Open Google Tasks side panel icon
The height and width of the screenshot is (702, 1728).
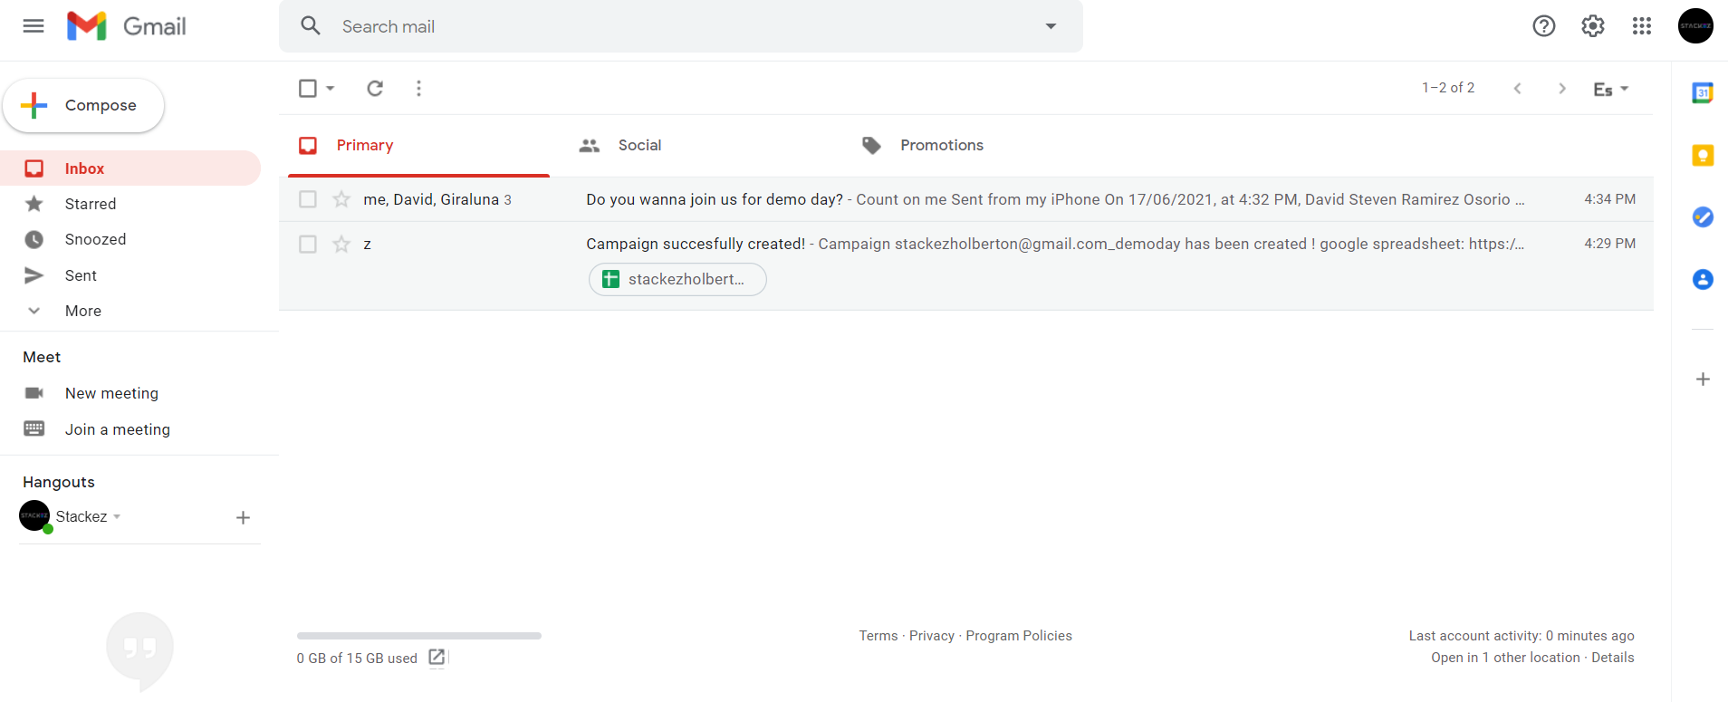pos(1703,217)
